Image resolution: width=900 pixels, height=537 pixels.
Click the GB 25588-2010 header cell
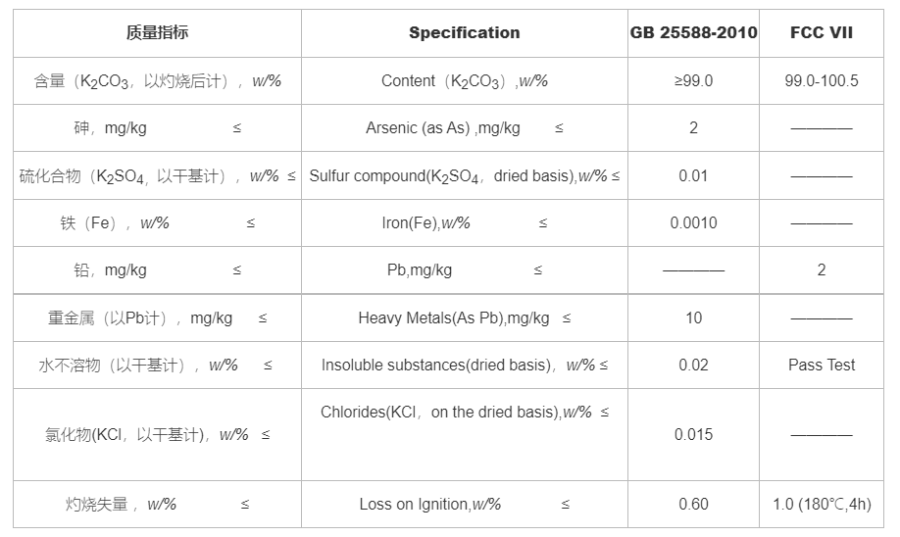click(x=693, y=32)
